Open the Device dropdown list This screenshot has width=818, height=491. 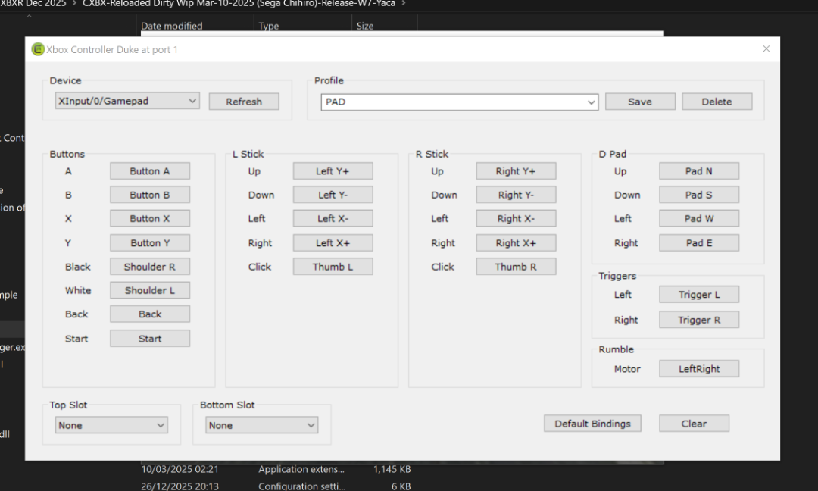(127, 101)
